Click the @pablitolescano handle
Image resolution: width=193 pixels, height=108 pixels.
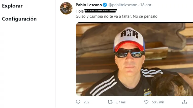(x=123, y=5)
